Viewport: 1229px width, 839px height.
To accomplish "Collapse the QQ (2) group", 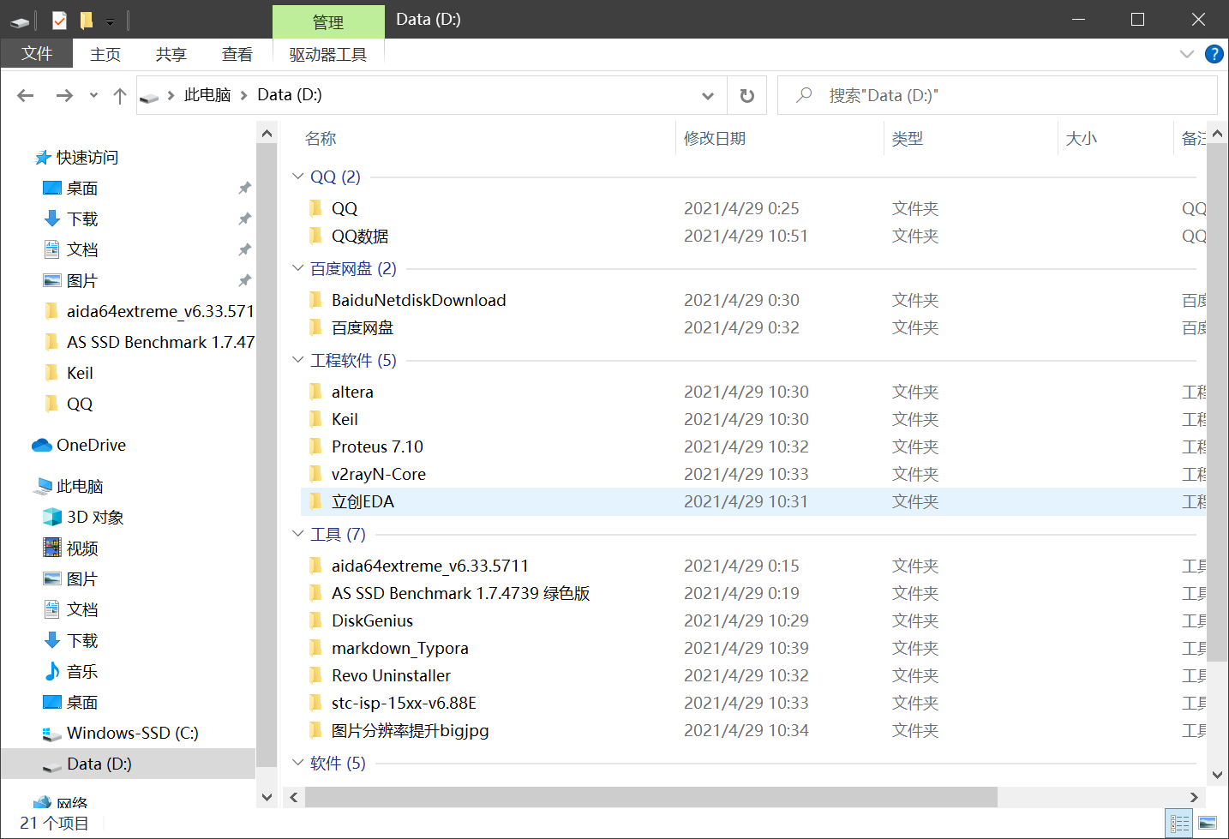I will 298,177.
